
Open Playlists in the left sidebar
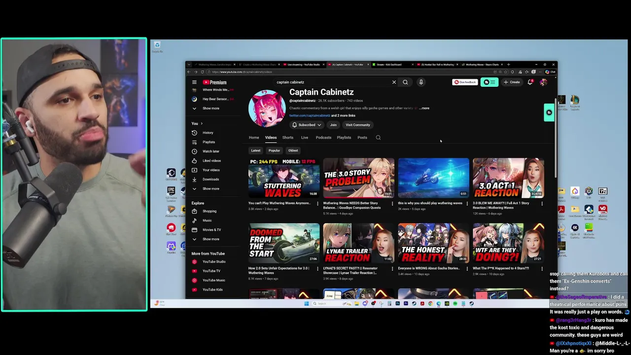coord(209,142)
